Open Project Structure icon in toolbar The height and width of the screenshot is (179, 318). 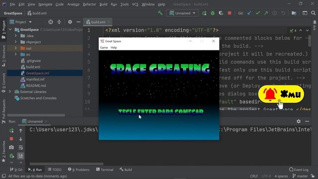click(294, 13)
